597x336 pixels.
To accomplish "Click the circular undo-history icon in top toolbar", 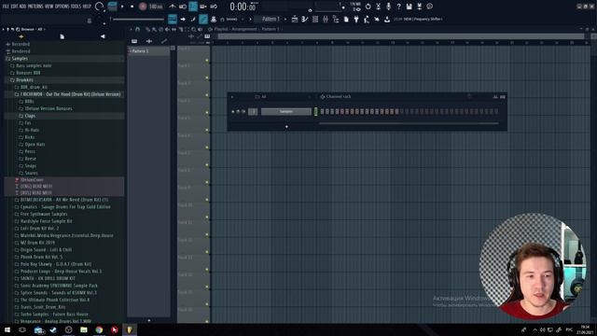I will click(368, 7).
